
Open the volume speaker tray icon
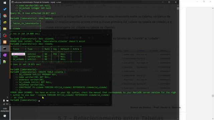[7, 104]
